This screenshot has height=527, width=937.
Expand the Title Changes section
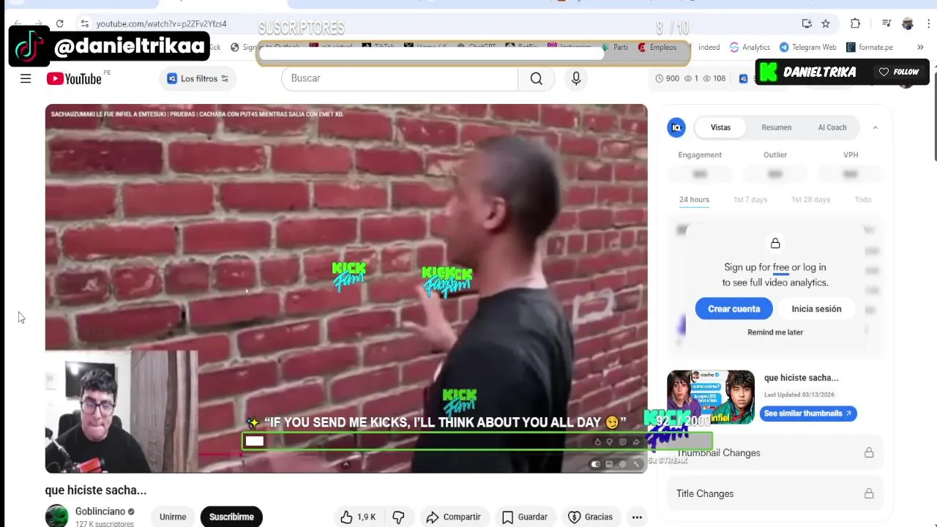pyautogui.click(x=774, y=494)
